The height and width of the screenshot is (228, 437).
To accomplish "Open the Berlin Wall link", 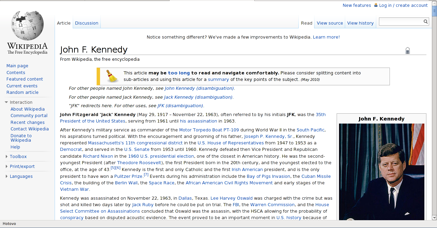I will [126, 183].
